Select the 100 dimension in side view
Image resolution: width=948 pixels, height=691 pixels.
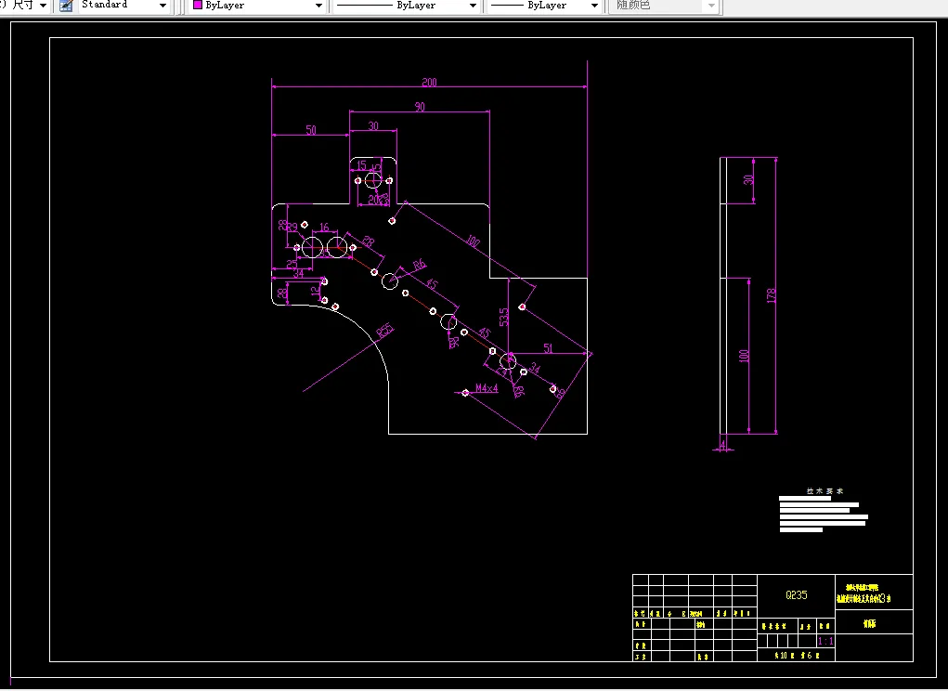[744, 356]
